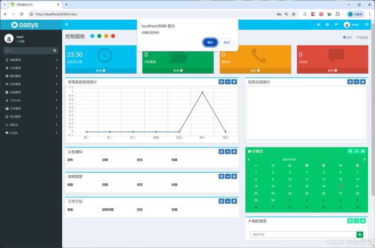Close the 公告通知 panel
375x248 pixels.
pos(234,152)
